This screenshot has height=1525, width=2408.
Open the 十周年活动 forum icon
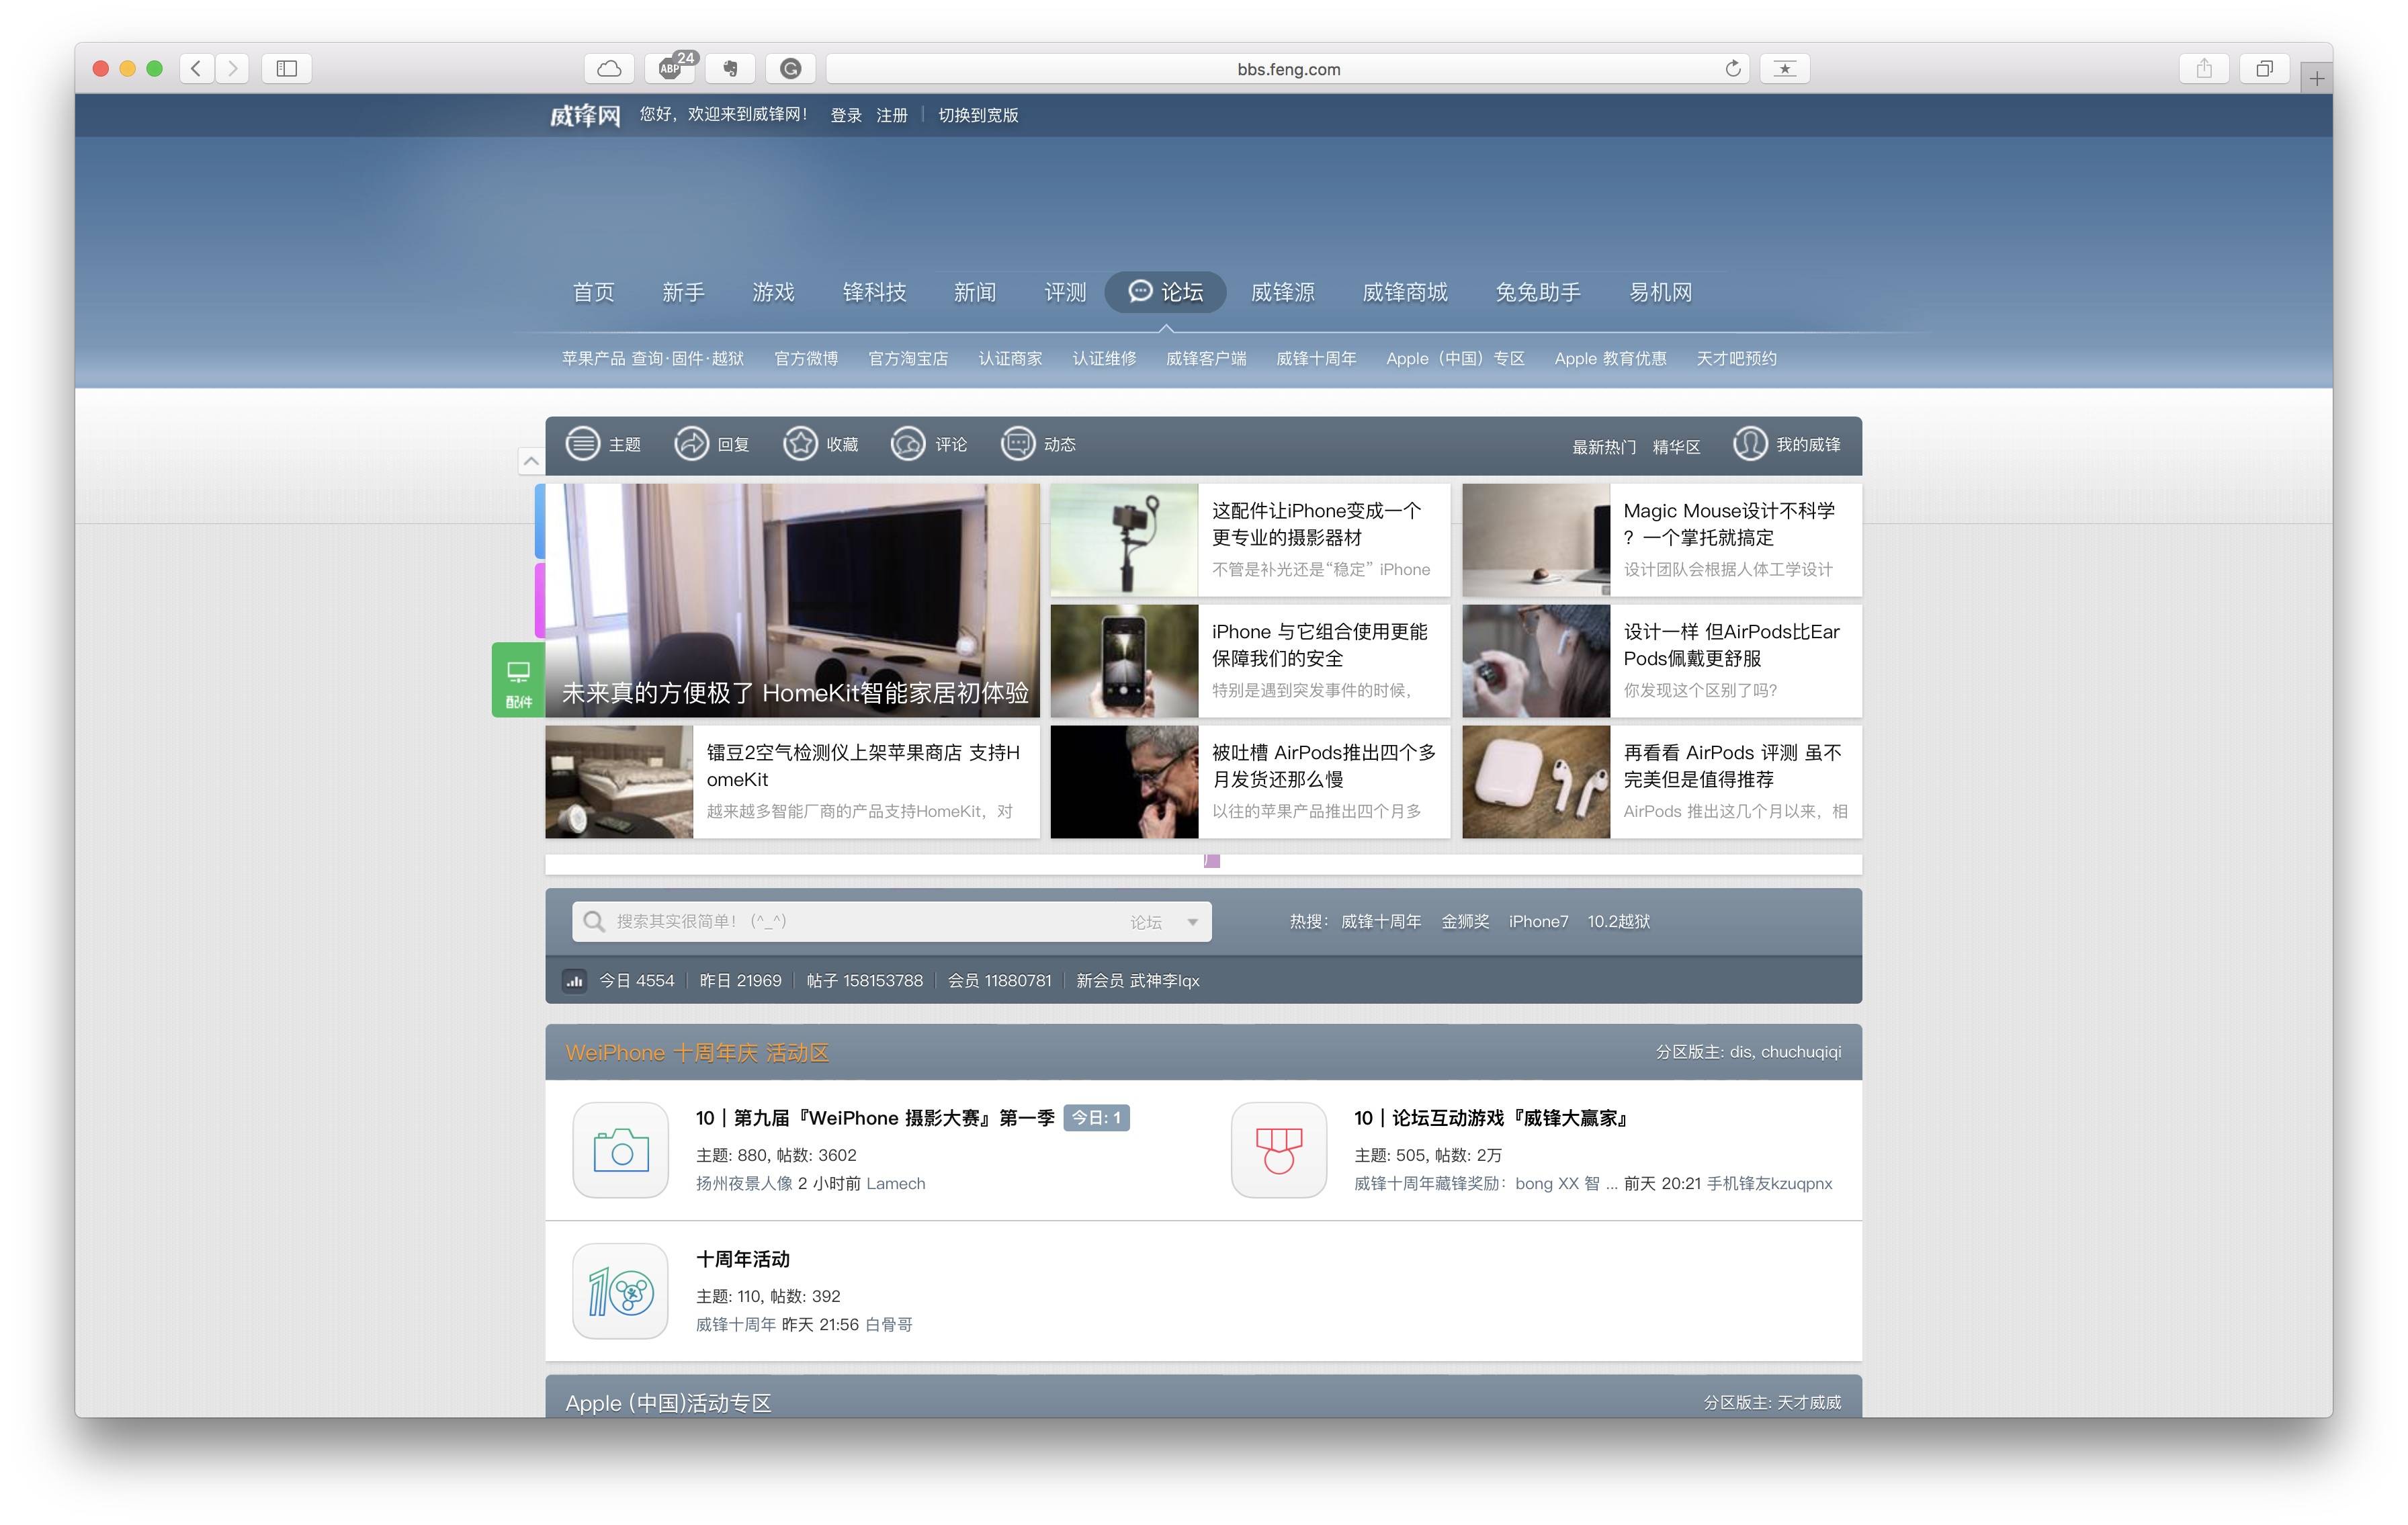tap(620, 1291)
